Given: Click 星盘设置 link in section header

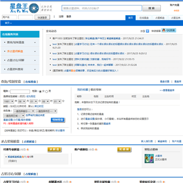Looking at the screenshot, I should click(x=165, y=81).
